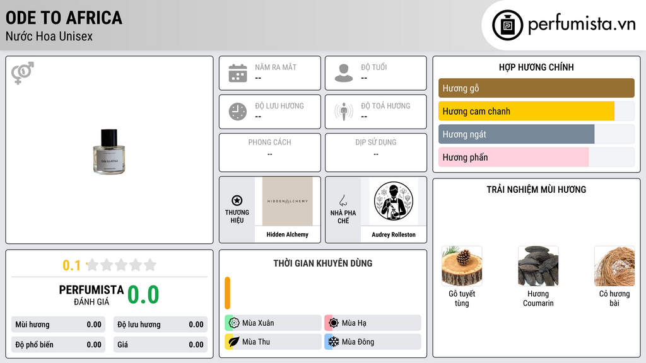Click the ODE TO AFRICA title
The width and height of the screenshot is (646, 363).
[x=64, y=18]
